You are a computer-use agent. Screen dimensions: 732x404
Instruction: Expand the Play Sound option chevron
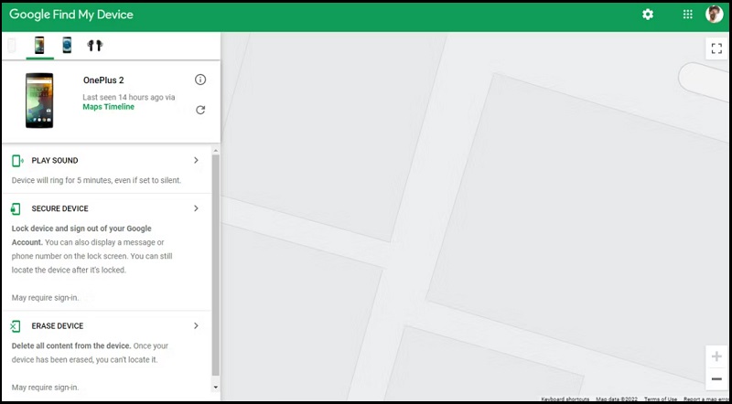pos(196,160)
